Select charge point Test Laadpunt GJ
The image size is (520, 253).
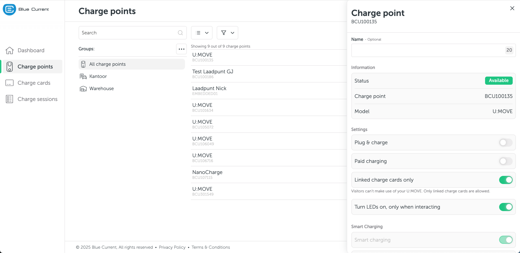point(269,74)
